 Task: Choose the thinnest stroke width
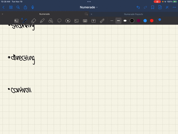(x=112, y=21)
